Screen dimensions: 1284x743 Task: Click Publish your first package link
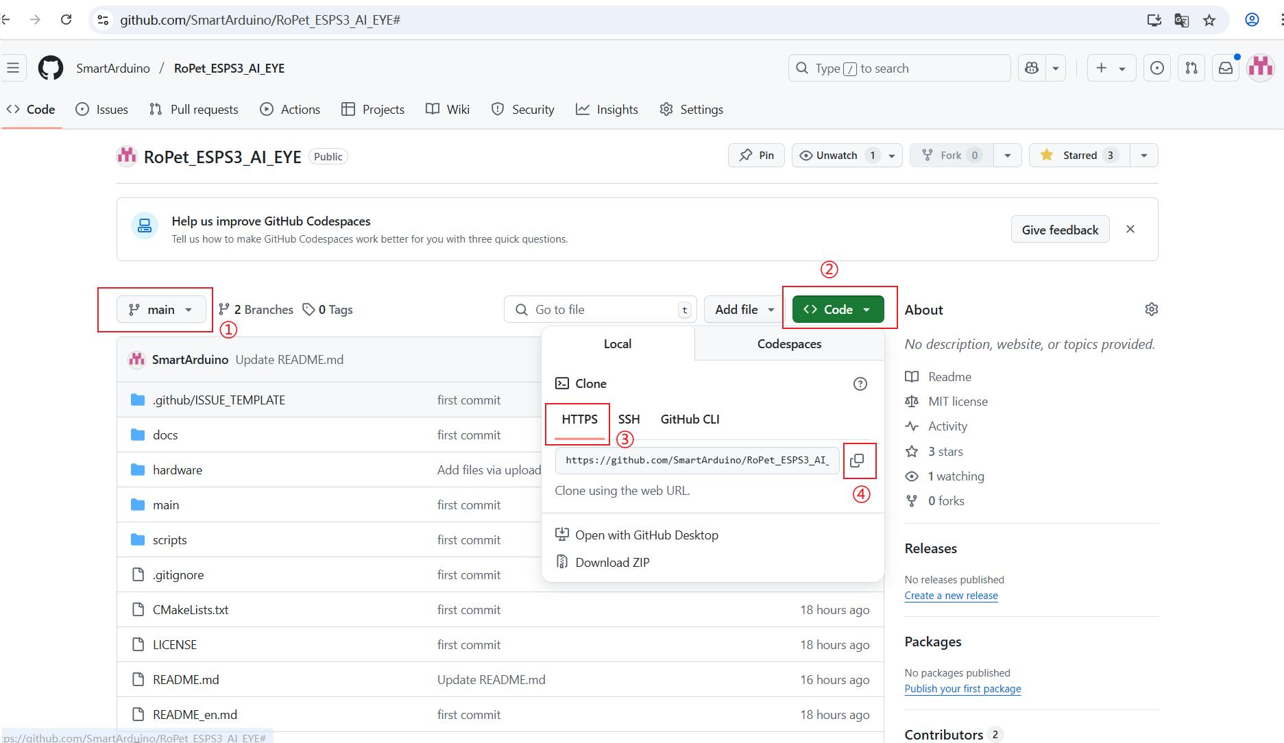(962, 689)
